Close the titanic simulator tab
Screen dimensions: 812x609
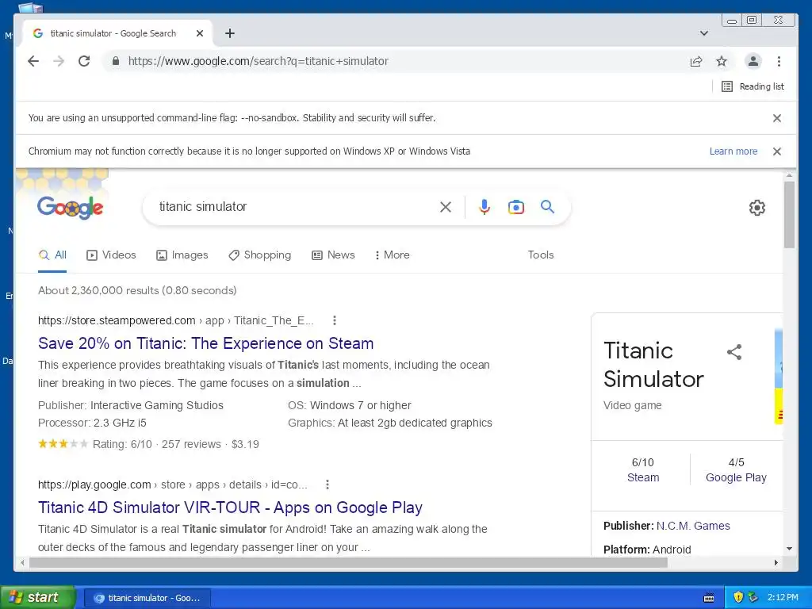[x=200, y=33]
